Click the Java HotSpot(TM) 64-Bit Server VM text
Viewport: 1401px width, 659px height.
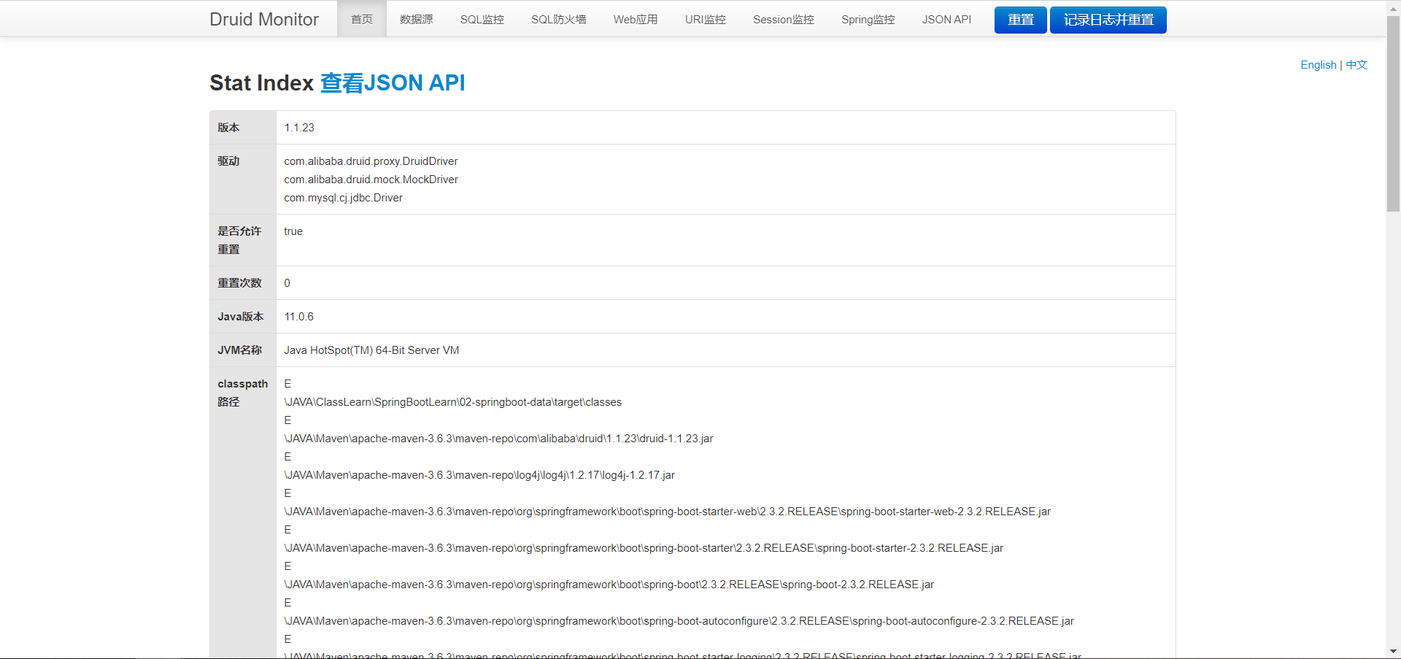coord(371,350)
